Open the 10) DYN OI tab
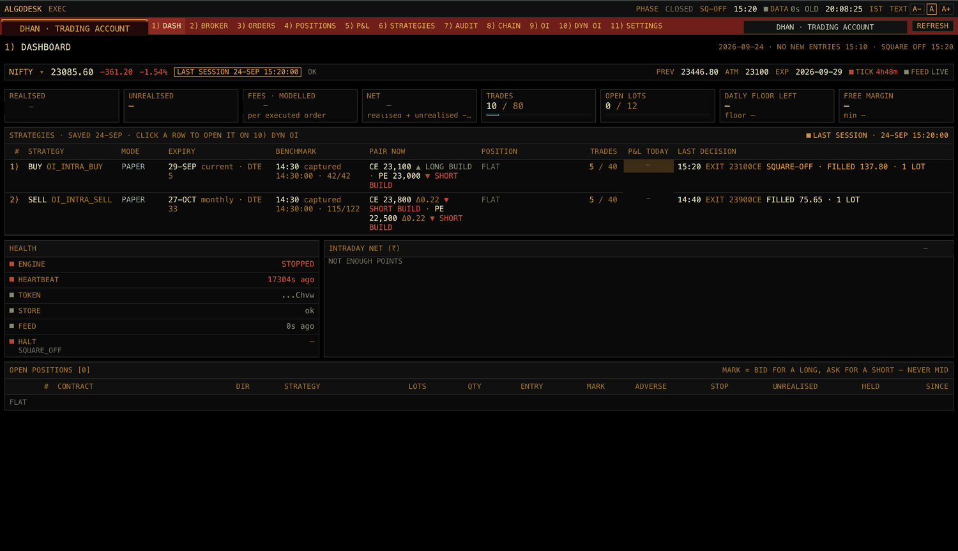This screenshot has width=958, height=551. tap(580, 26)
